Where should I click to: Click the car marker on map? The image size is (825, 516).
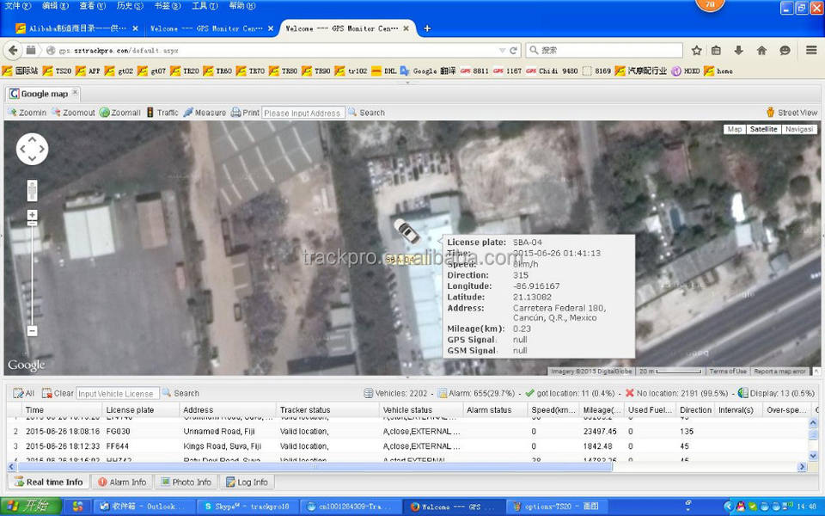(406, 231)
